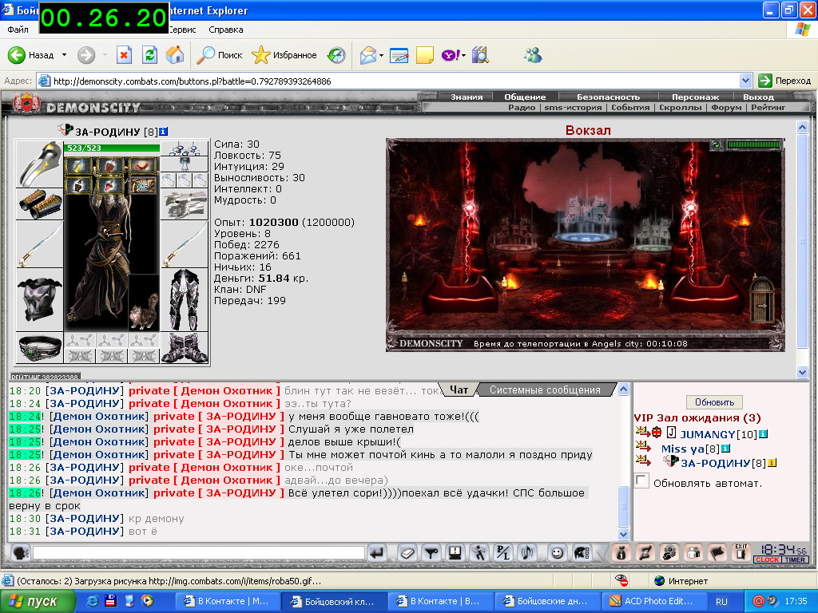Click the Переход go button
The width and height of the screenshot is (818, 613).
coord(785,81)
